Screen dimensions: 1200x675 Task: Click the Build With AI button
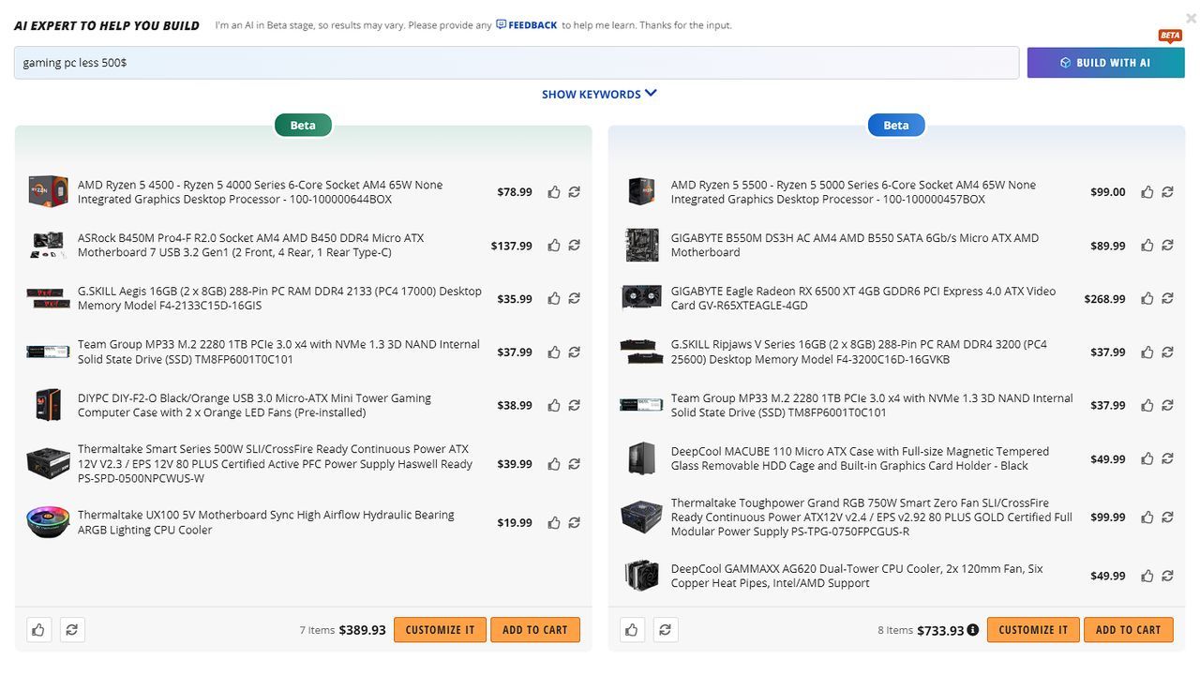(1106, 63)
